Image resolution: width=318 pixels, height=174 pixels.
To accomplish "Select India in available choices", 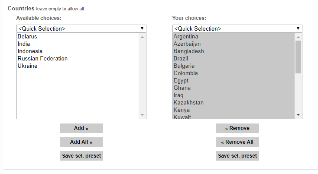I will [24, 44].
